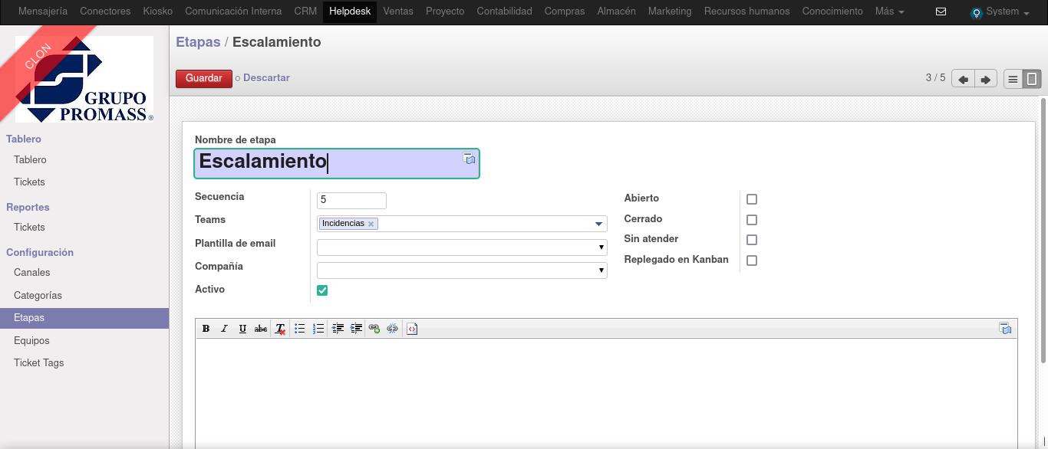The width and height of the screenshot is (1048, 449).
Task: Go to the previous record arrow
Action: click(963, 79)
